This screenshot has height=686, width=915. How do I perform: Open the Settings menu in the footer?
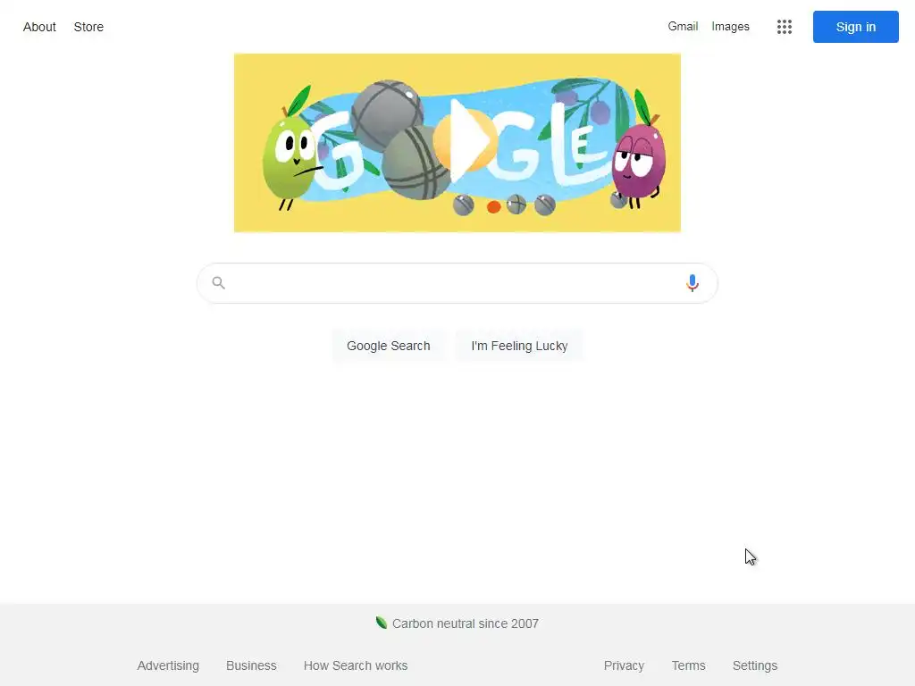[x=754, y=665]
